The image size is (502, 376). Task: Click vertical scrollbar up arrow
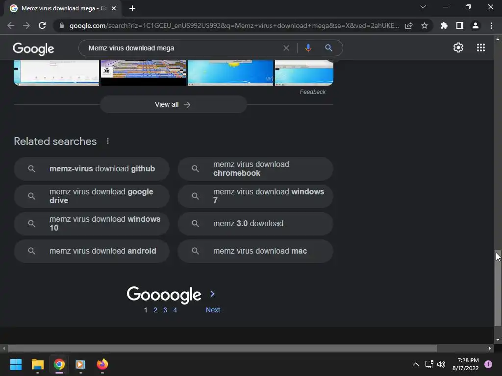coord(498,39)
